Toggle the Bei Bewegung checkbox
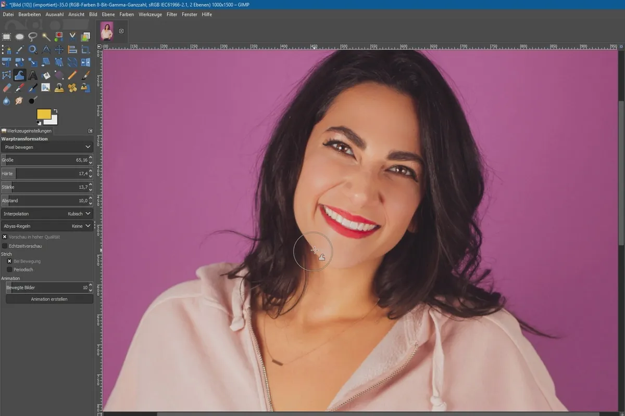625x416 pixels. point(9,261)
